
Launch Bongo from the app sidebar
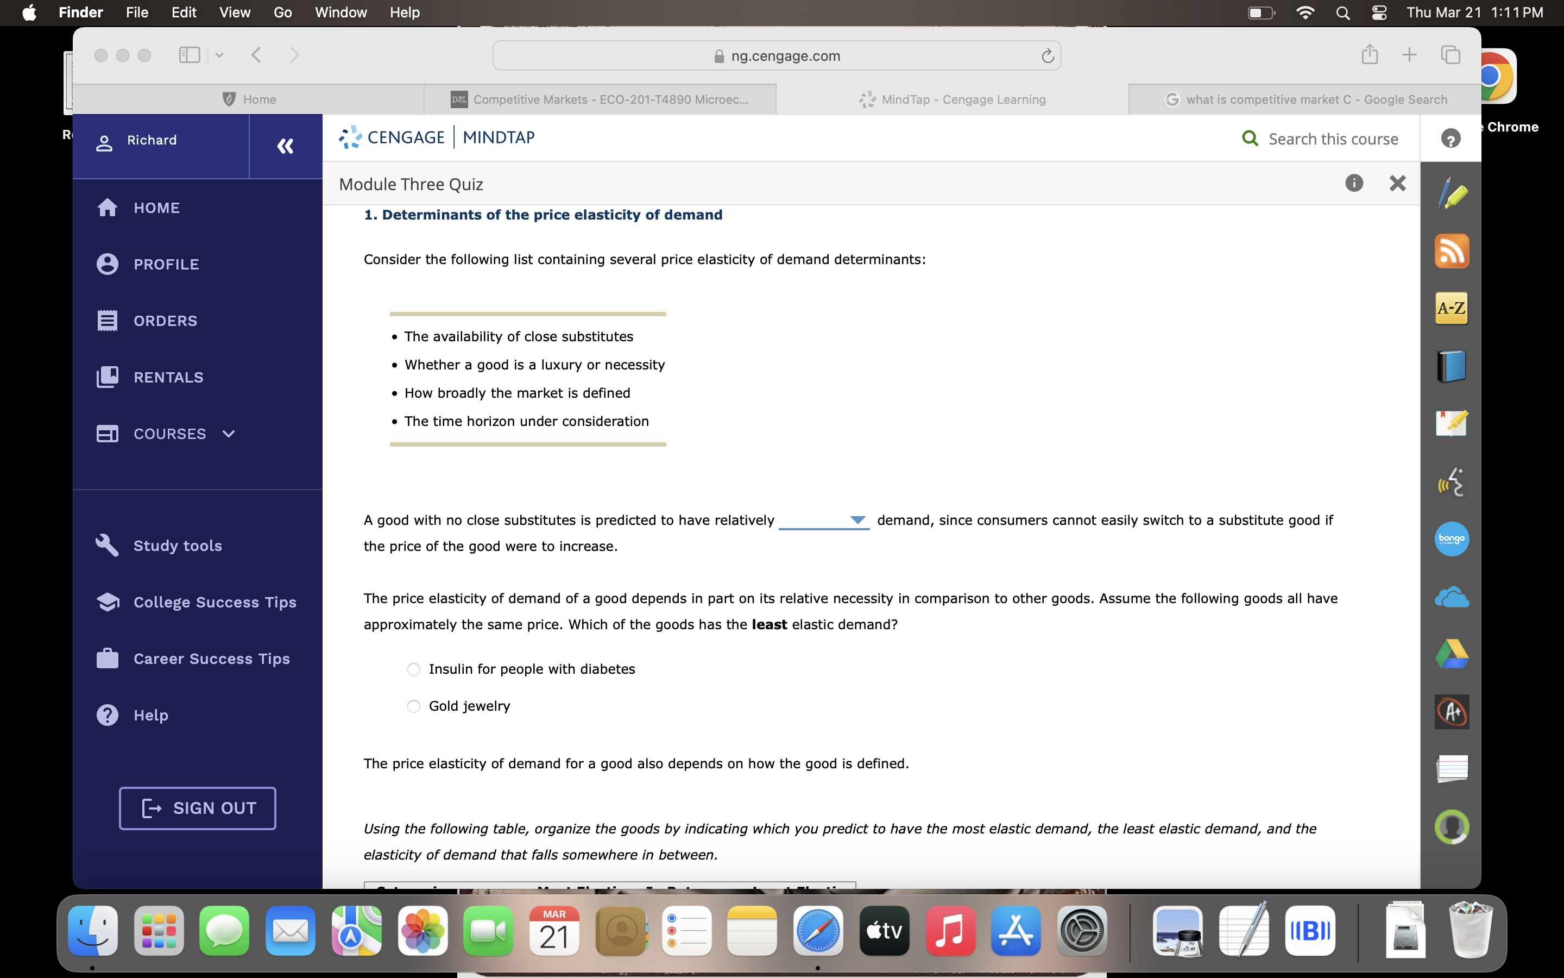point(1452,539)
